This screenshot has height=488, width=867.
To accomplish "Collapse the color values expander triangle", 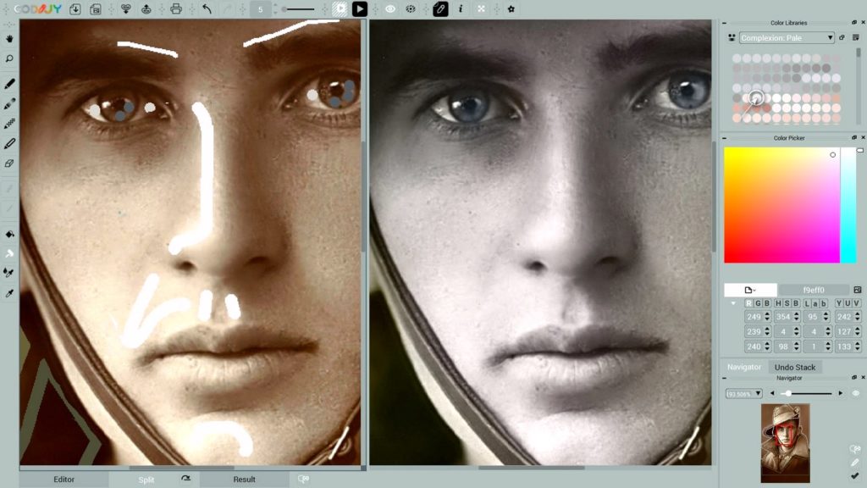I will pos(733,303).
